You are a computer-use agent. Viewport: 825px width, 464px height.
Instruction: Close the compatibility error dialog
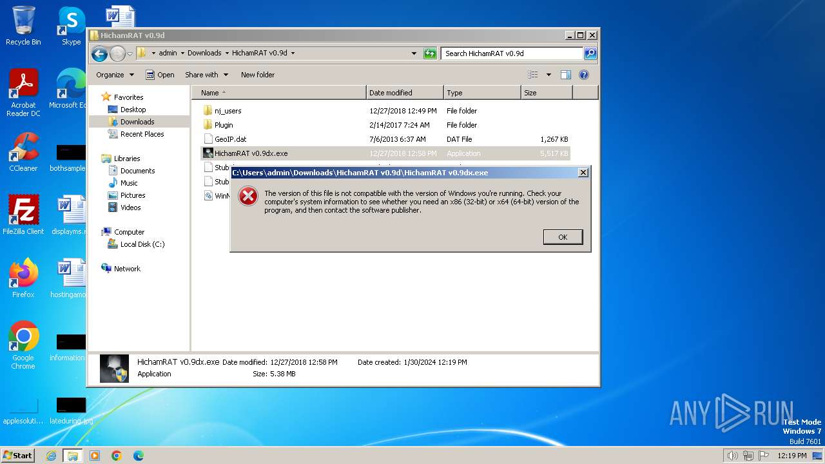pyautogui.click(x=583, y=172)
